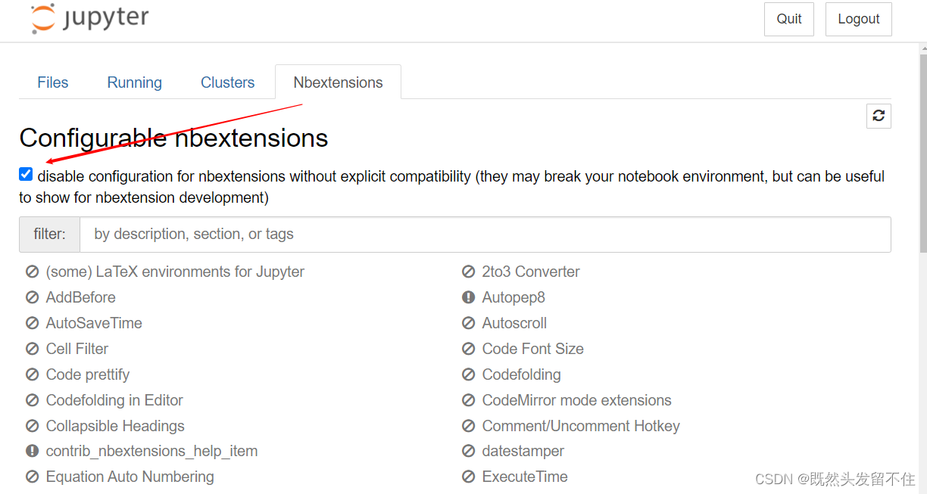Click the page vertical scrollbar

922,227
